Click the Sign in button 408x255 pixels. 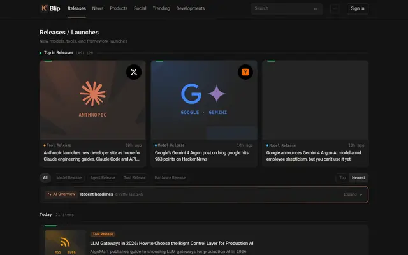click(x=357, y=8)
